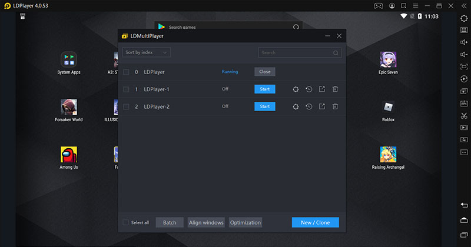Click the Align windows button

click(x=206, y=222)
